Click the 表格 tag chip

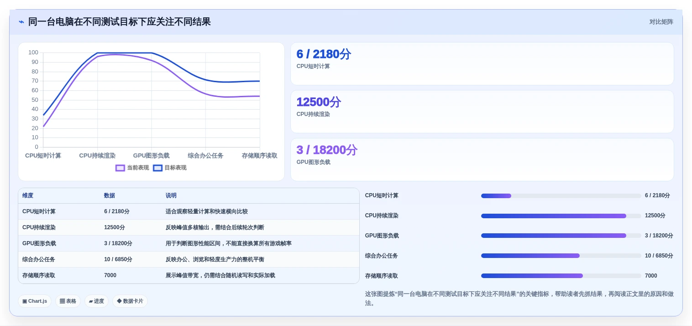point(68,301)
